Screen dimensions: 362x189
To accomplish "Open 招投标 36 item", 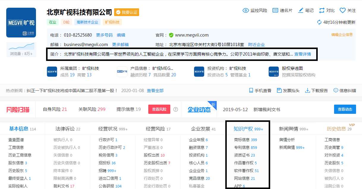I will 107,163.
